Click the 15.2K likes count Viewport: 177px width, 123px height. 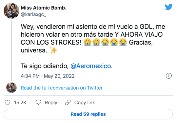pyautogui.click(x=20, y=103)
